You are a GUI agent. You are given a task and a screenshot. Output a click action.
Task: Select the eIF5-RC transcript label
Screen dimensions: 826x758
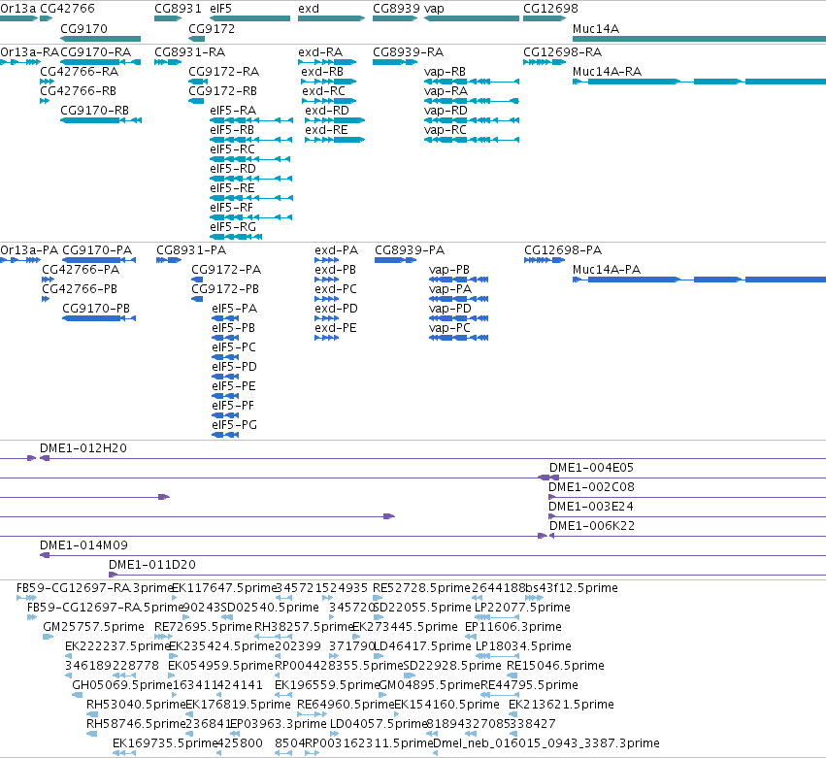click(232, 149)
